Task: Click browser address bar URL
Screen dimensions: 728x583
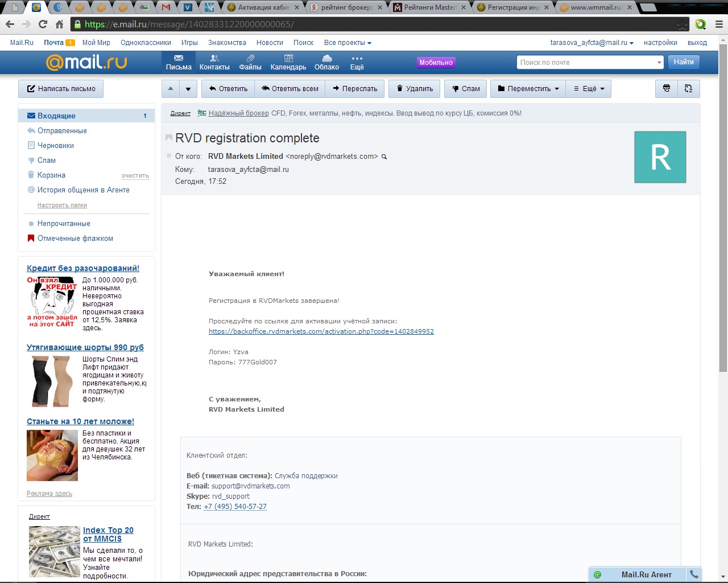Action: pyautogui.click(x=189, y=24)
